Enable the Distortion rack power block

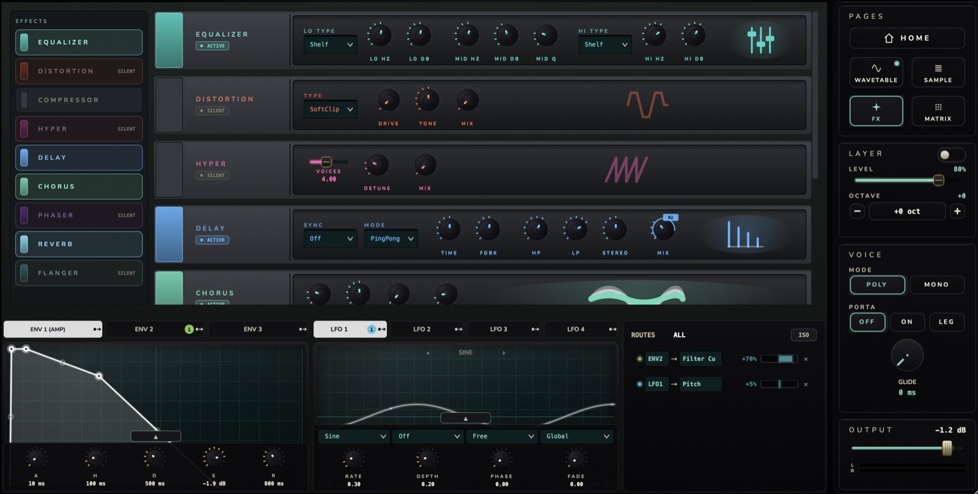click(169, 104)
